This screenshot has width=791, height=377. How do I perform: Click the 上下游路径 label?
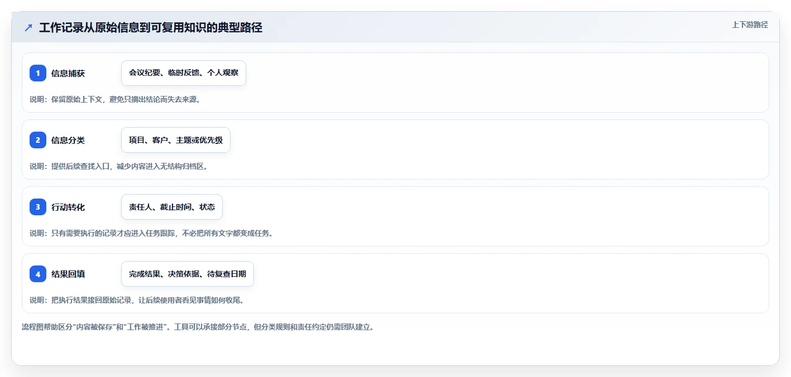point(750,25)
